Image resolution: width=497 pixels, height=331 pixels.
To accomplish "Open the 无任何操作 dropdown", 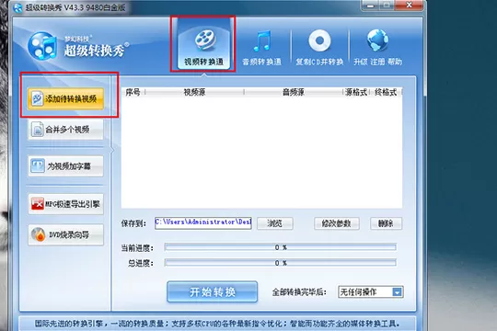I will (x=370, y=292).
